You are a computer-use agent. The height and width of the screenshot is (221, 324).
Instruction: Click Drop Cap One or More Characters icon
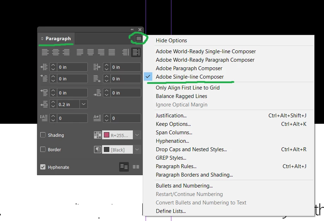click(x=97, y=118)
